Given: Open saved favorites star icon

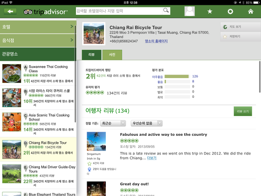Looking at the screenshot, I should tap(210, 11).
